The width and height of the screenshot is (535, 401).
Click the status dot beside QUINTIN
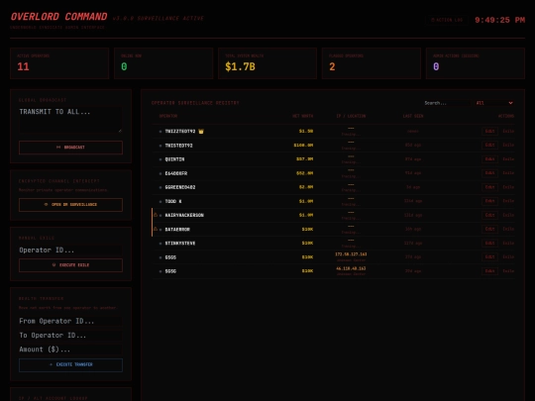tap(160, 159)
